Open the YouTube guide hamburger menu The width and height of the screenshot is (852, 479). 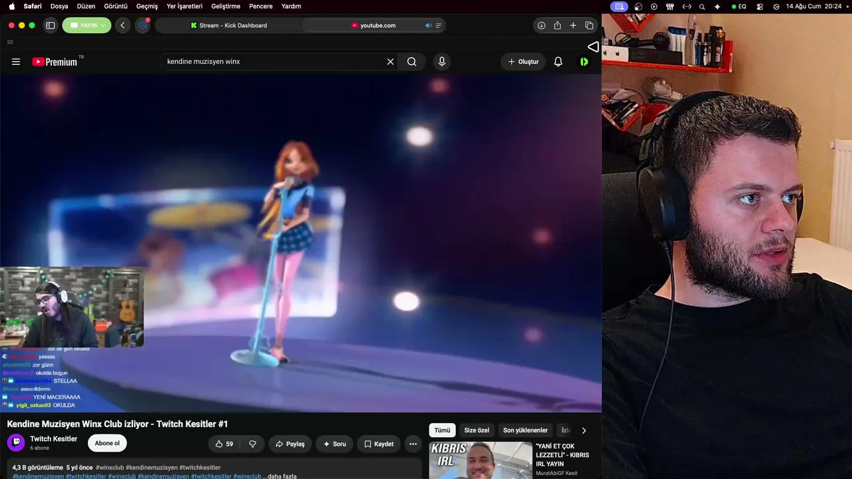(16, 62)
